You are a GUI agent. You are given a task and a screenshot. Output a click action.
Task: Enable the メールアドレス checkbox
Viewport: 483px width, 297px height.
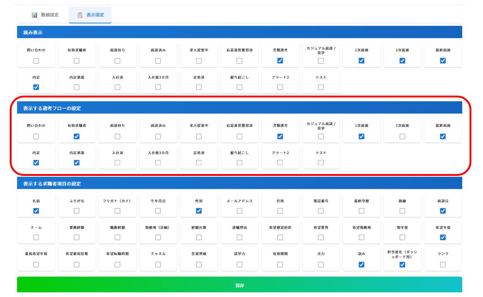pyautogui.click(x=239, y=211)
